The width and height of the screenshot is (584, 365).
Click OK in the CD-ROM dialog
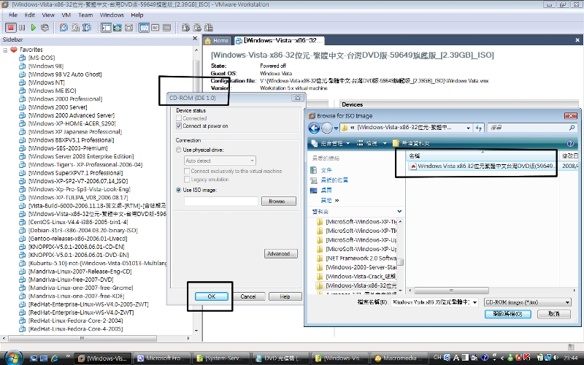point(212,296)
